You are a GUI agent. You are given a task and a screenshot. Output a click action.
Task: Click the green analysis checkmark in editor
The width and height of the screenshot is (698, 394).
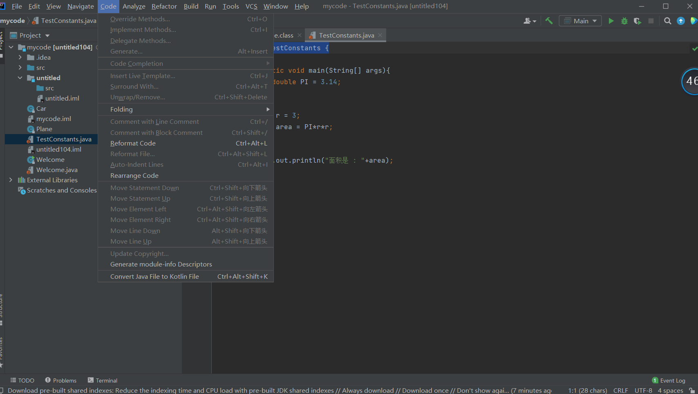coord(694,49)
